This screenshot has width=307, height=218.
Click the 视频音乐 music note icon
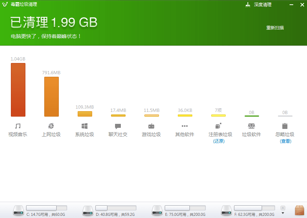18,126
